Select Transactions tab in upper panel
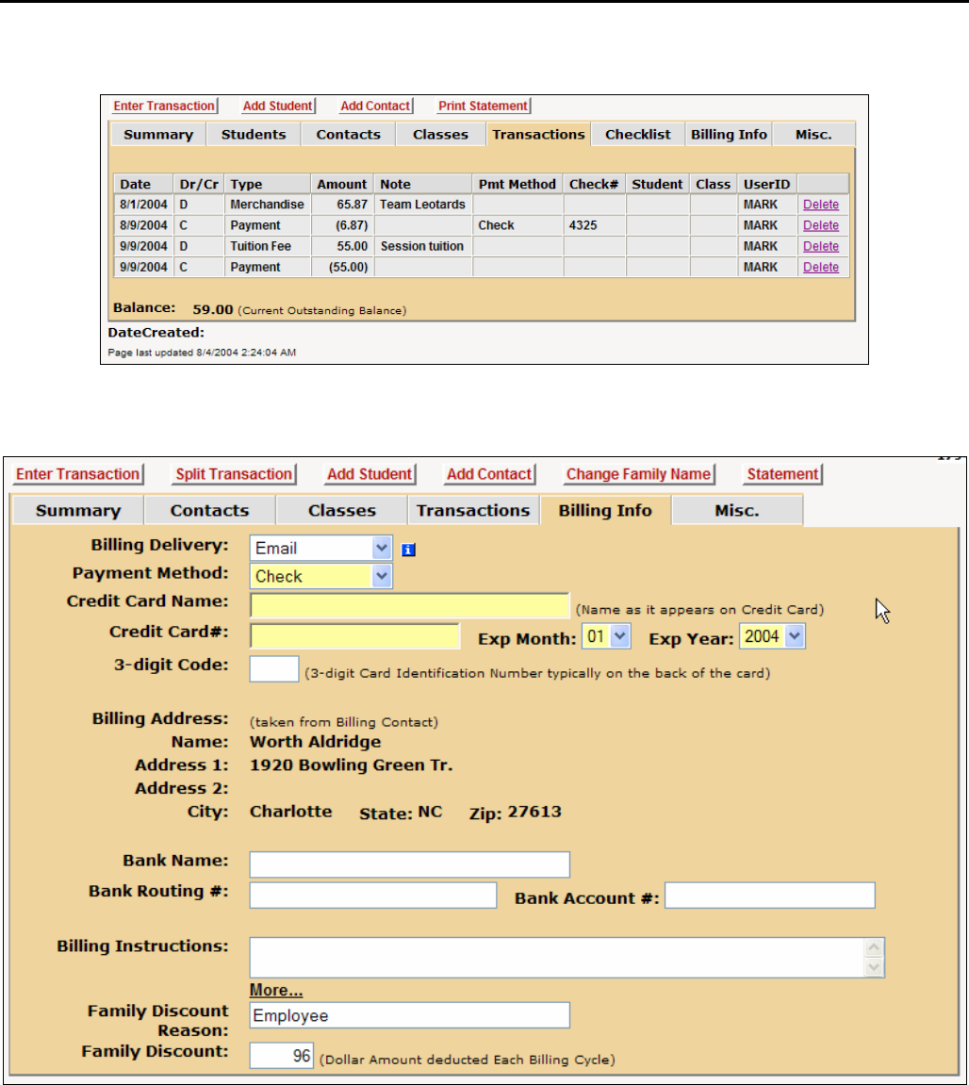 tap(538, 134)
